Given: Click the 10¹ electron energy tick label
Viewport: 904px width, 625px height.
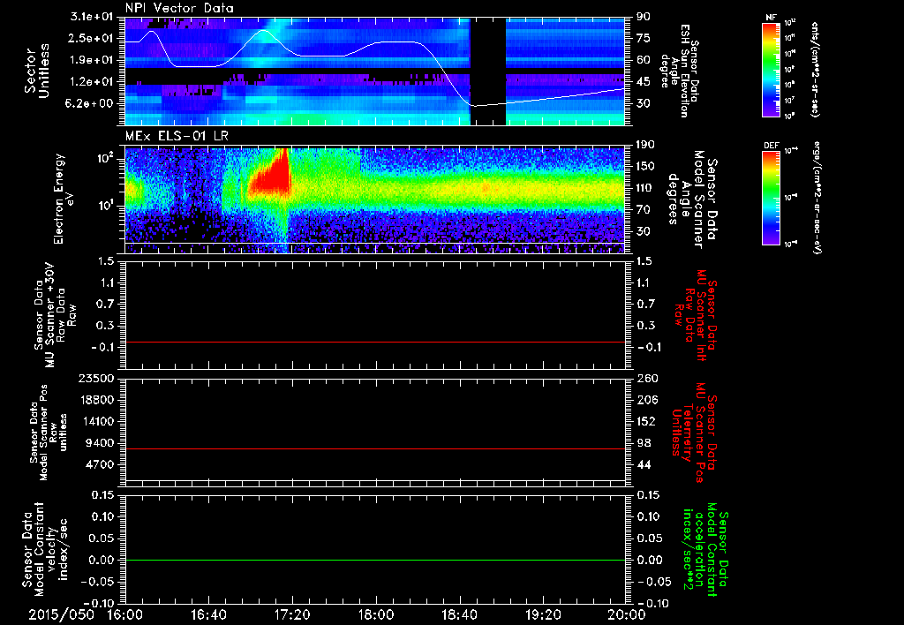Looking at the screenshot, I should tap(104, 206).
